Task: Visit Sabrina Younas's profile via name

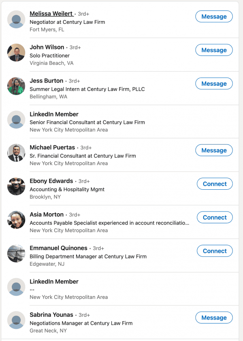Action: pos(51,315)
